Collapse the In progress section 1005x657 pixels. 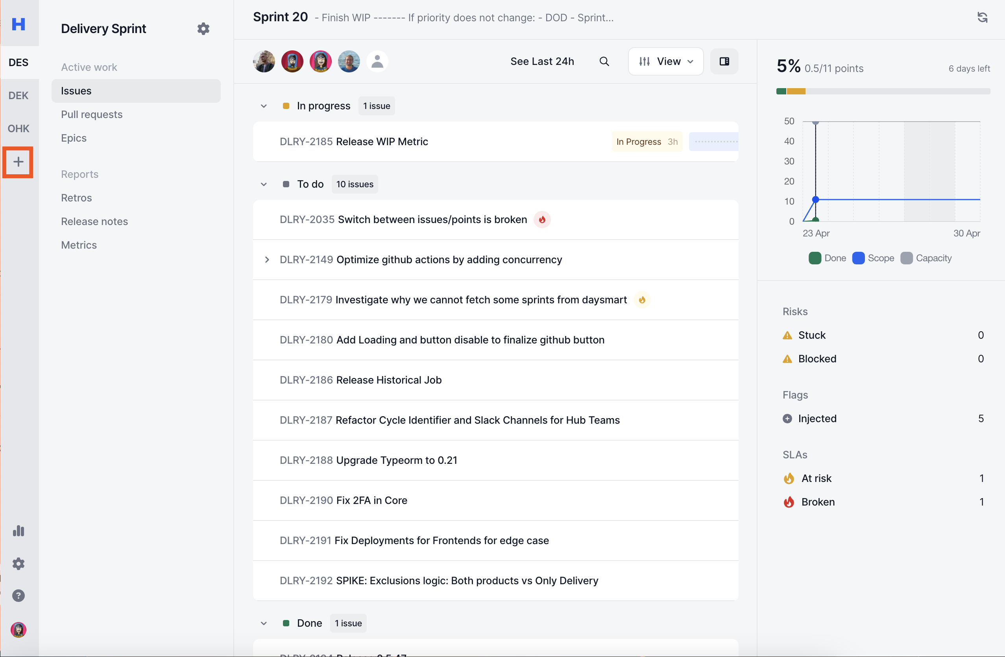point(264,106)
